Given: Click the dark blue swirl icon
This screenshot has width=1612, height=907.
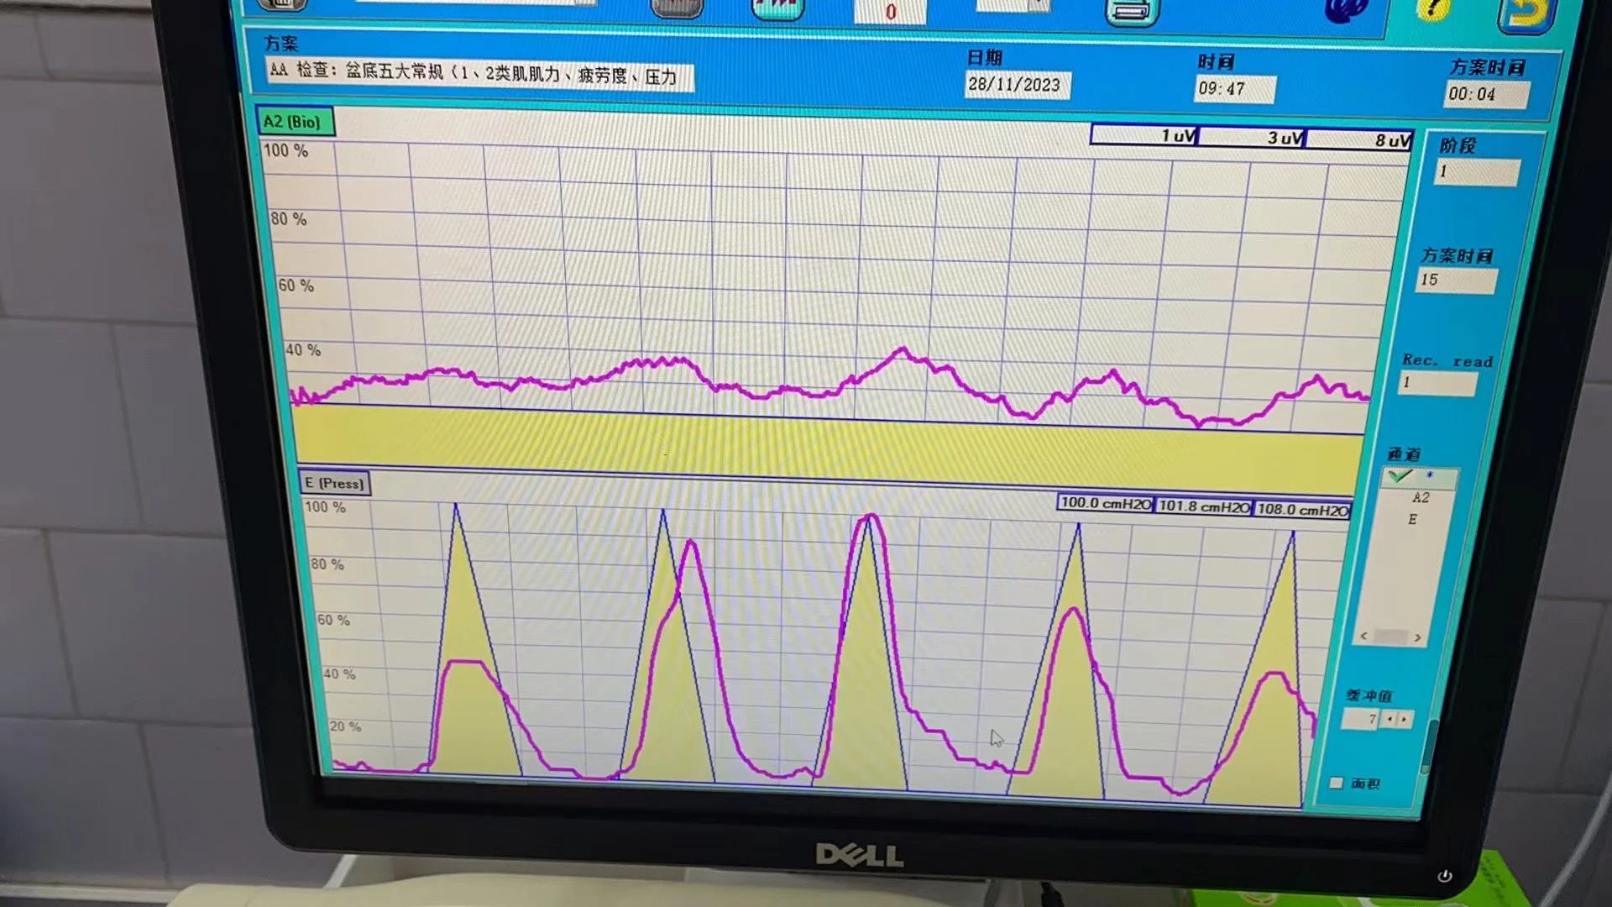Looking at the screenshot, I should [x=1345, y=10].
